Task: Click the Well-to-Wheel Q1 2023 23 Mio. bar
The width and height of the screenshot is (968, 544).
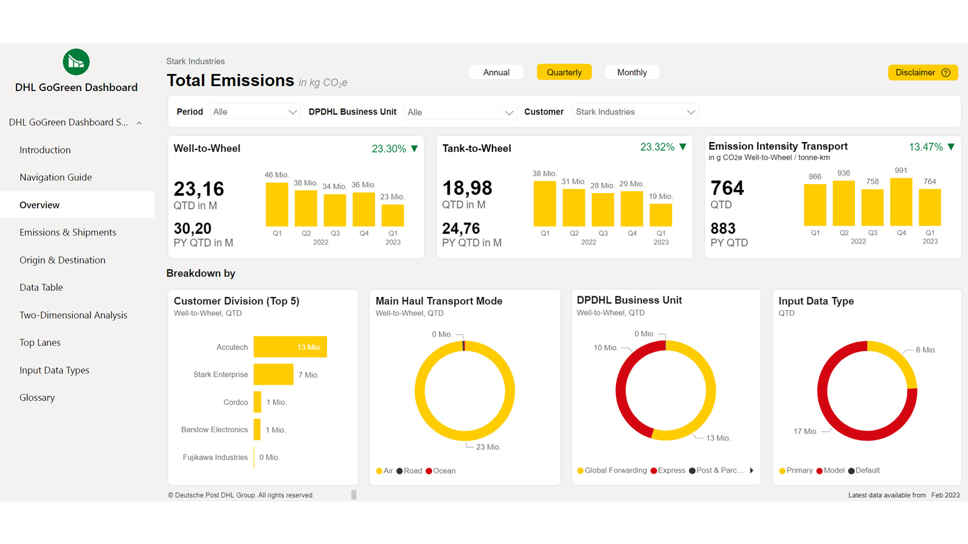Action: (393, 216)
